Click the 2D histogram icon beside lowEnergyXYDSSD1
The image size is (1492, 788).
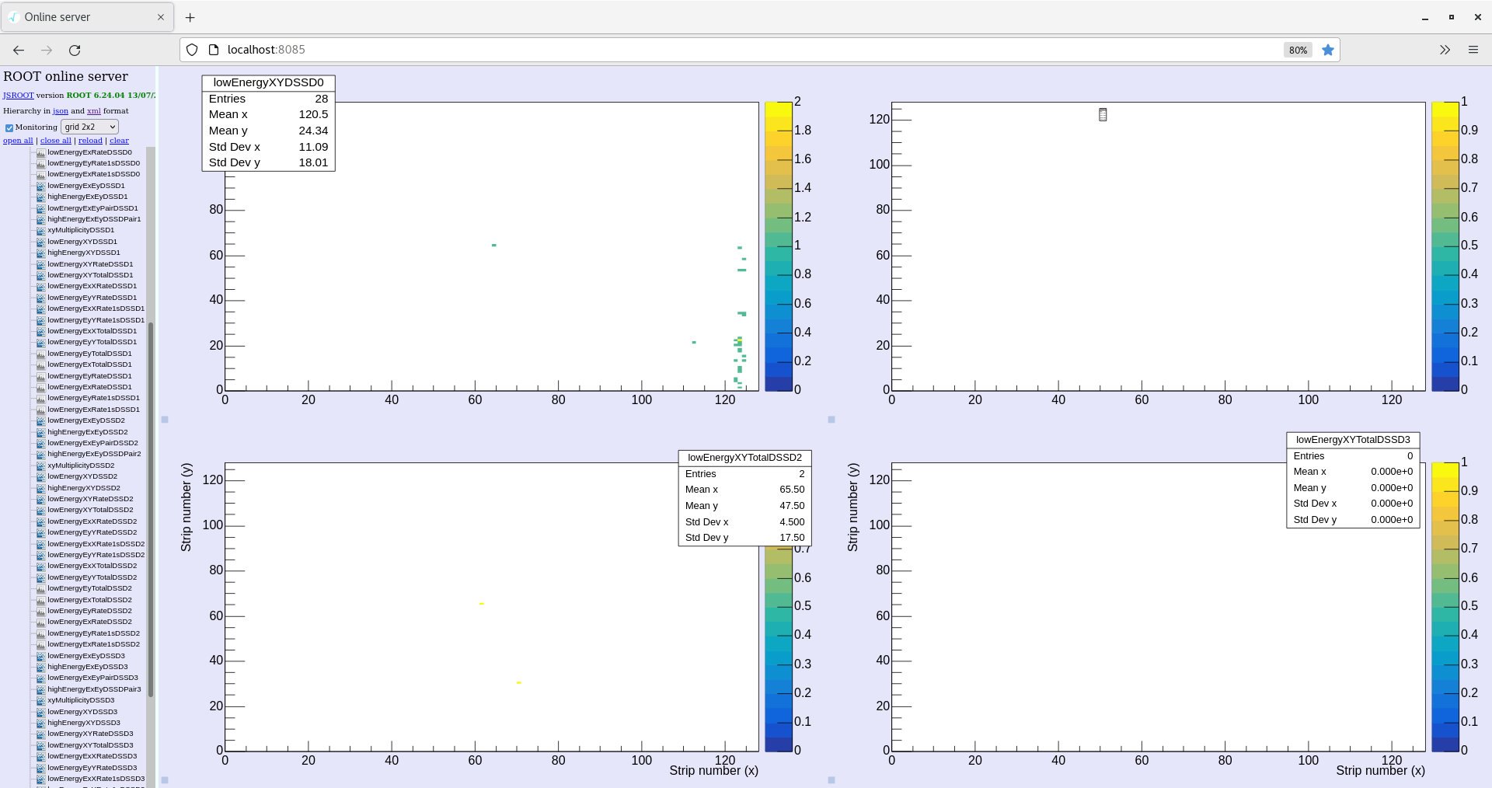(x=40, y=242)
